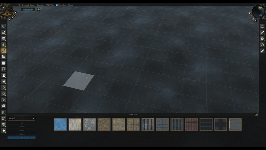
Task: Choose the rust orange paneled tile
Action: (192, 124)
